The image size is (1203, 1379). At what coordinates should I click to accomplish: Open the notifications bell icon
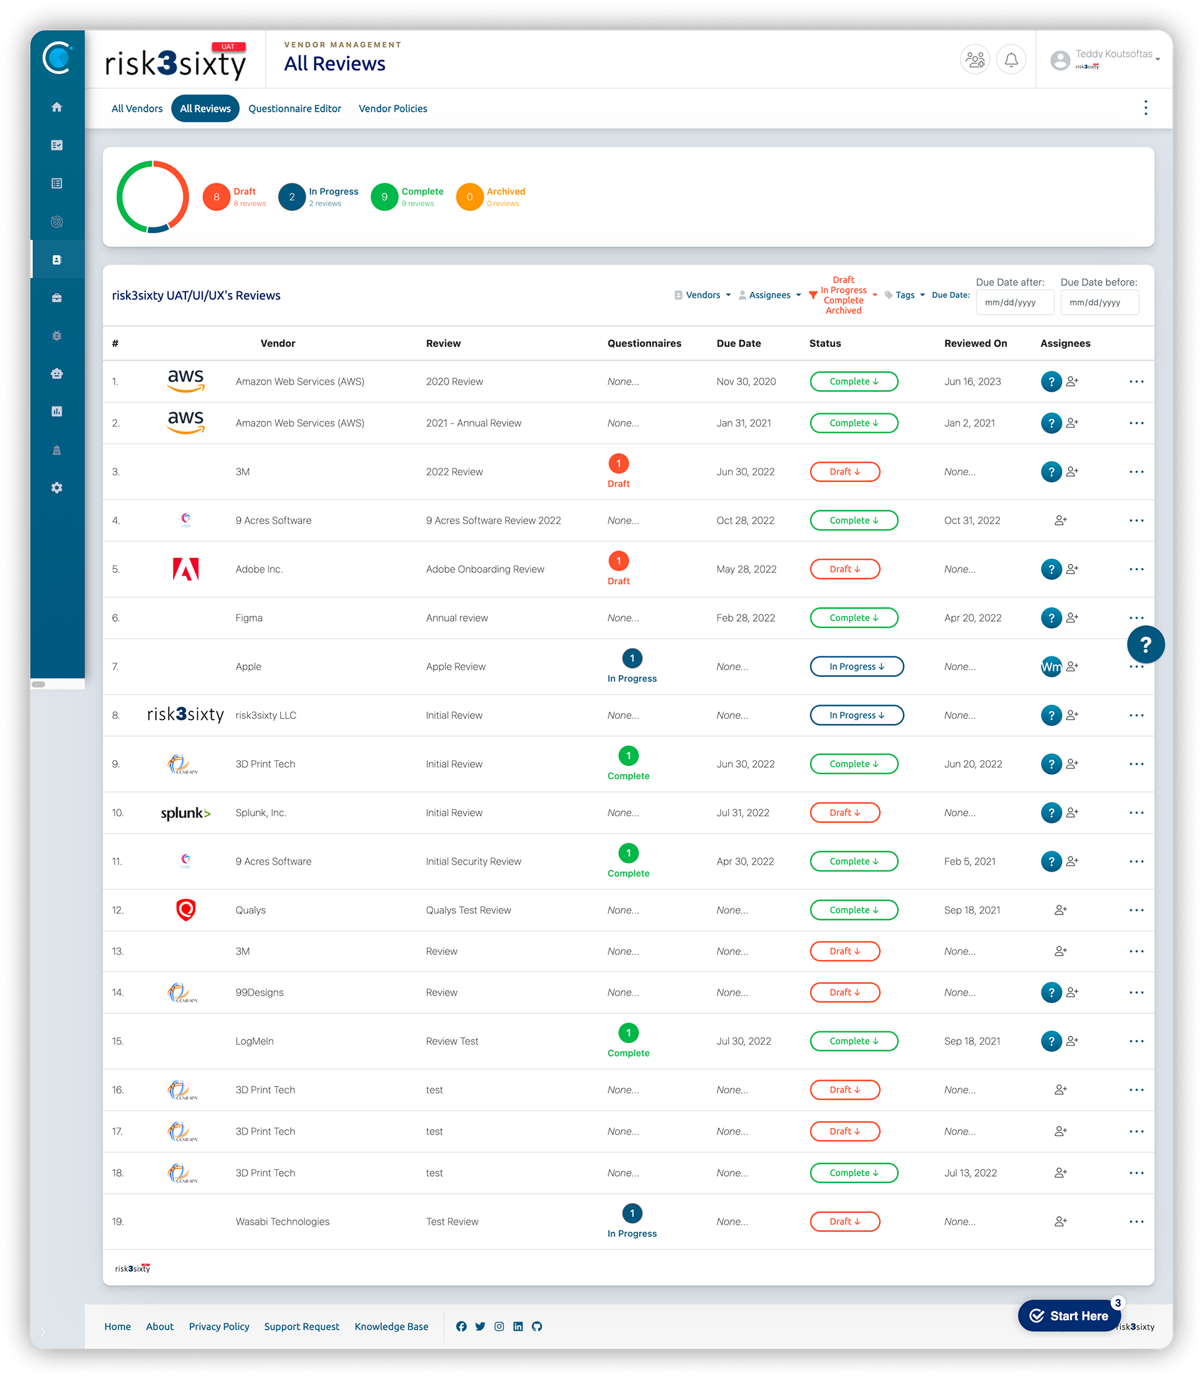(1011, 59)
